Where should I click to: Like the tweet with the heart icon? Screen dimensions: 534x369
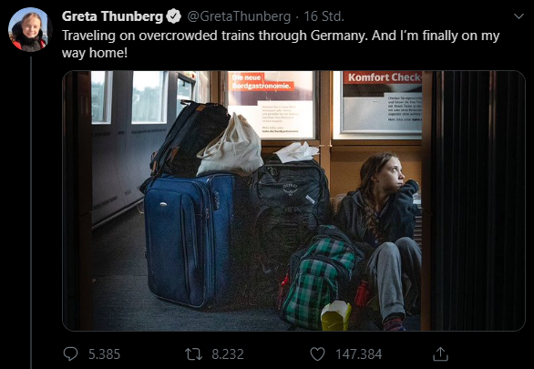coord(317,354)
